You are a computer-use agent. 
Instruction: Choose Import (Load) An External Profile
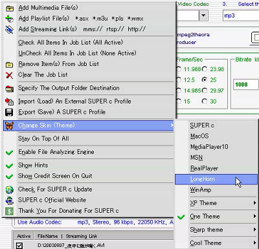(89, 102)
